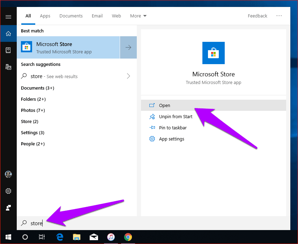The image size is (298, 244).
Task: Choose Open action for Microsoft Store
Action: click(214, 105)
